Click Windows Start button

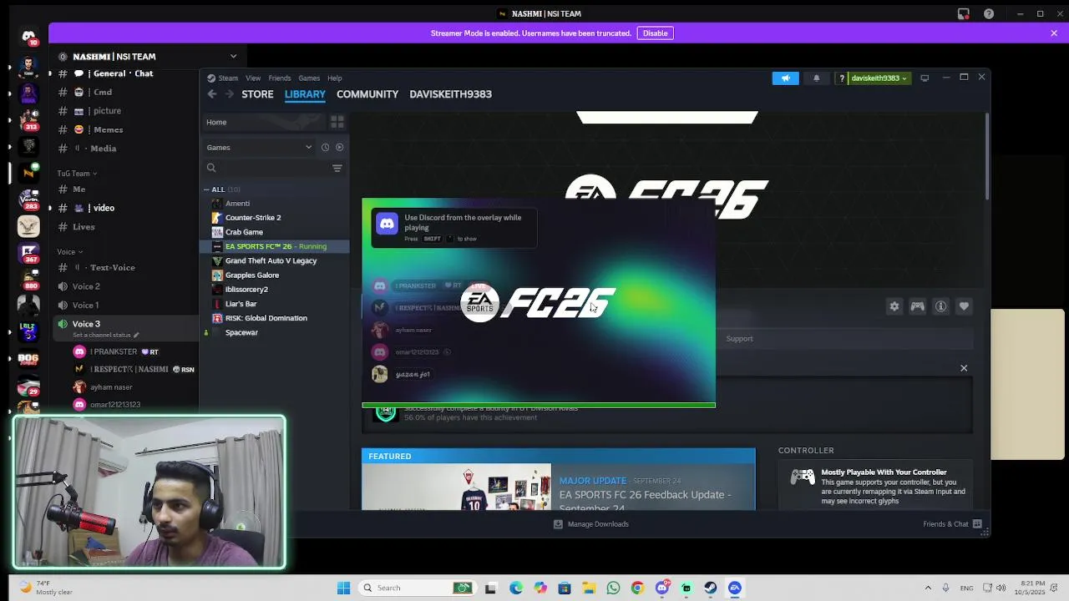343,588
